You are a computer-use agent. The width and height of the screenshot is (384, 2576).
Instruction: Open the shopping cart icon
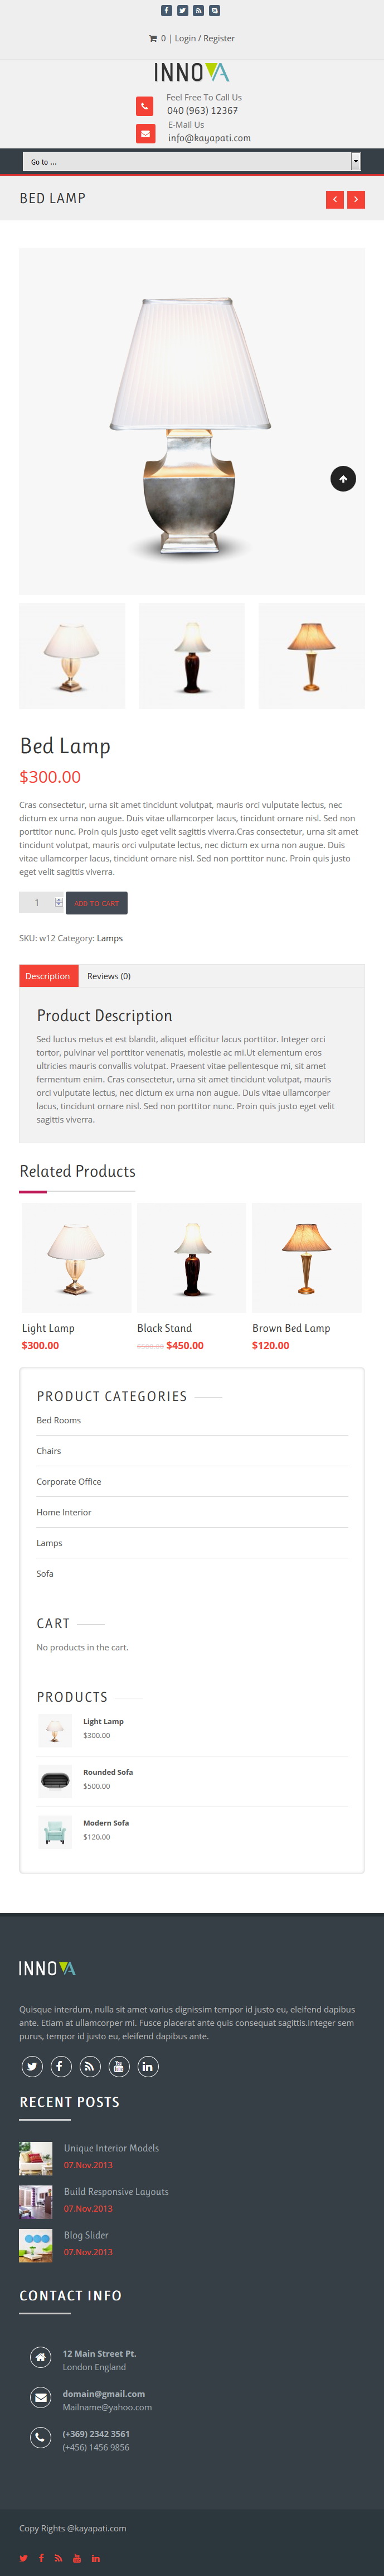153,38
